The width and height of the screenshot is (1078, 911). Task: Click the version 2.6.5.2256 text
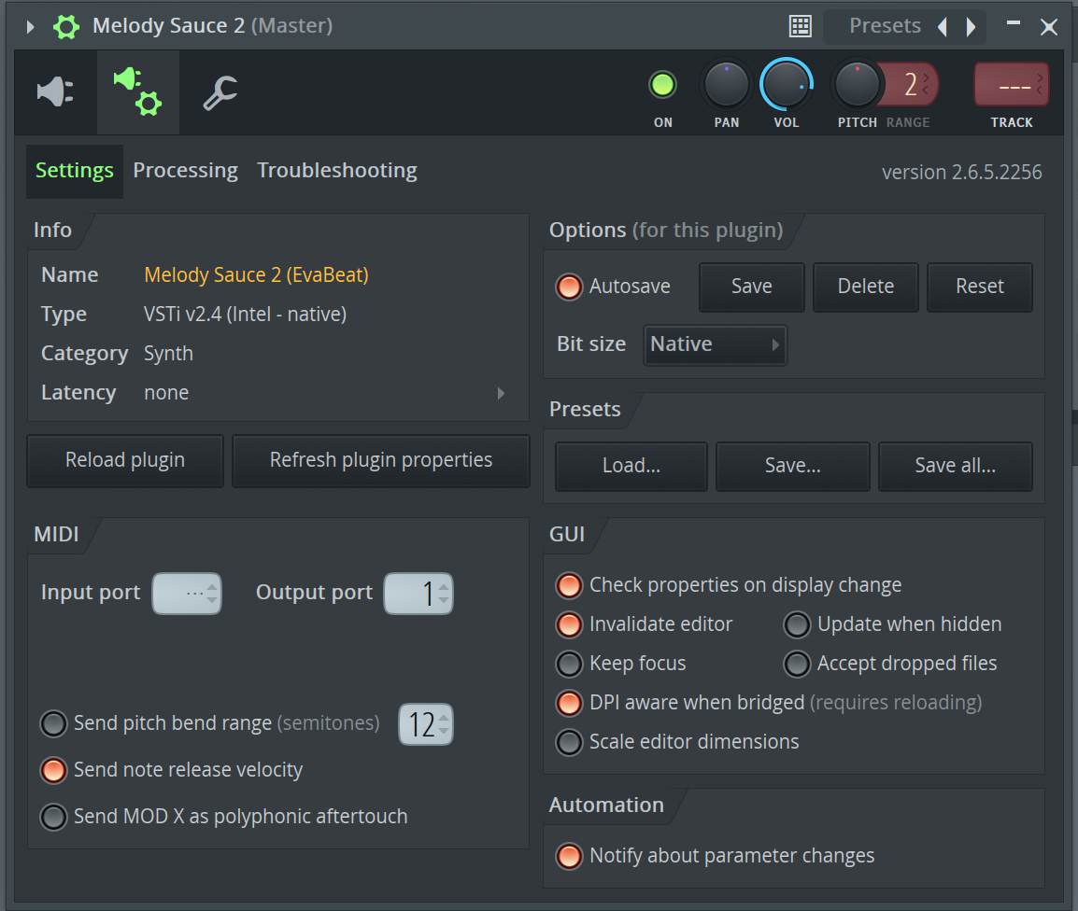pos(962,172)
